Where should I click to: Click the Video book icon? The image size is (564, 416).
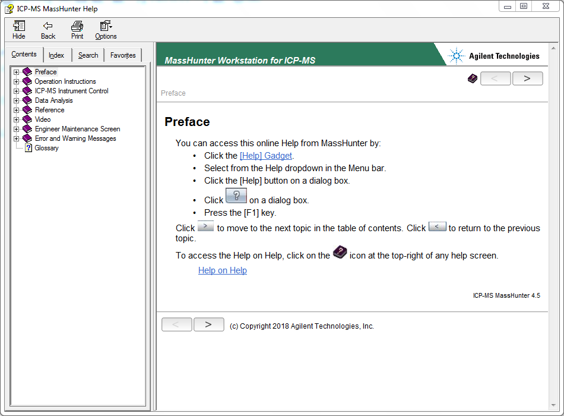click(x=27, y=119)
